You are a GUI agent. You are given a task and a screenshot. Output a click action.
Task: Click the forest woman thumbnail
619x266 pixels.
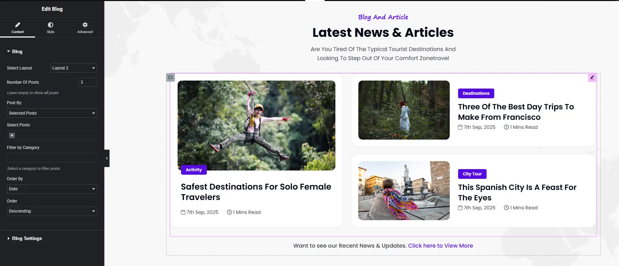[404, 110]
